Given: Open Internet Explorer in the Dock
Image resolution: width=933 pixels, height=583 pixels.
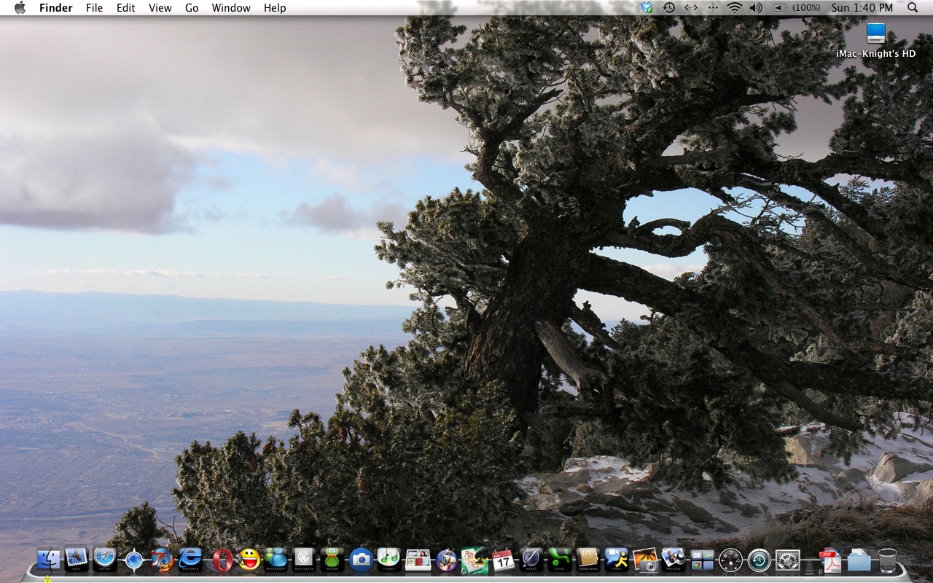Looking at the screenshot, I should (x=190, y=560).
